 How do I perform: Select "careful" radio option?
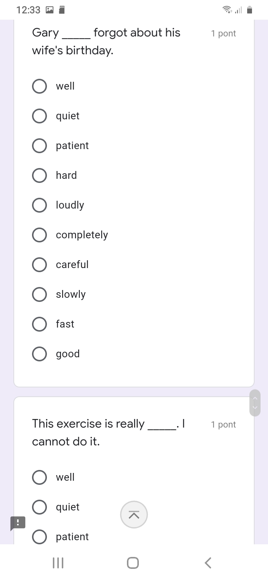pos(39,265)
